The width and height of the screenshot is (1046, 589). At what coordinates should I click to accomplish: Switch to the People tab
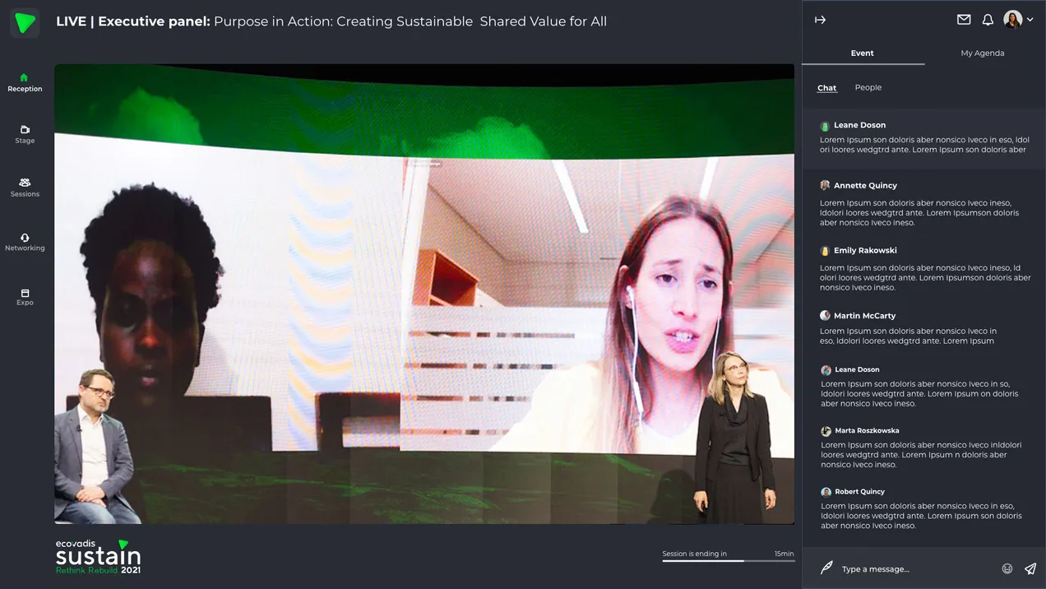tap(868, 87)
